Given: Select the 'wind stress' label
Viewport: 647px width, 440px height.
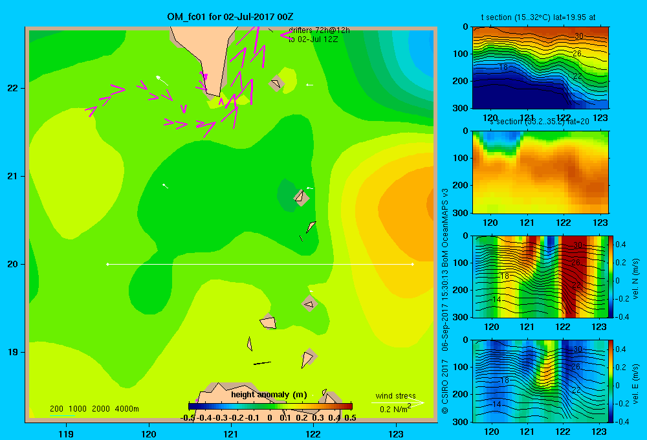Looking at the screenshot, I should click(395, 395).
